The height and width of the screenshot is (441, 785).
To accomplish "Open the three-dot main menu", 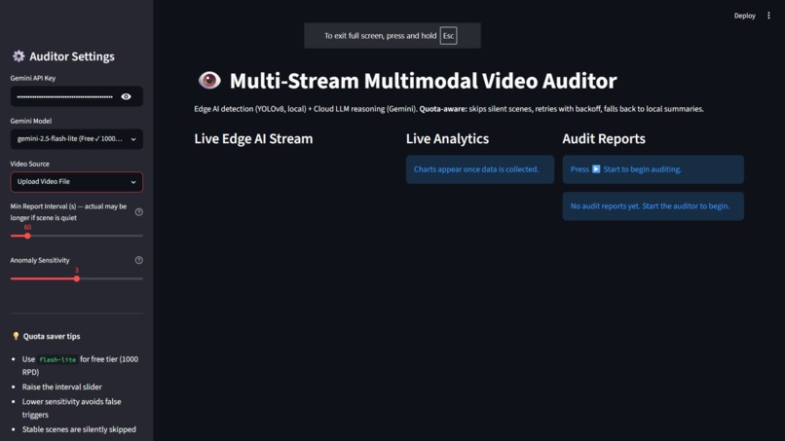I will [x=768, y=16].
